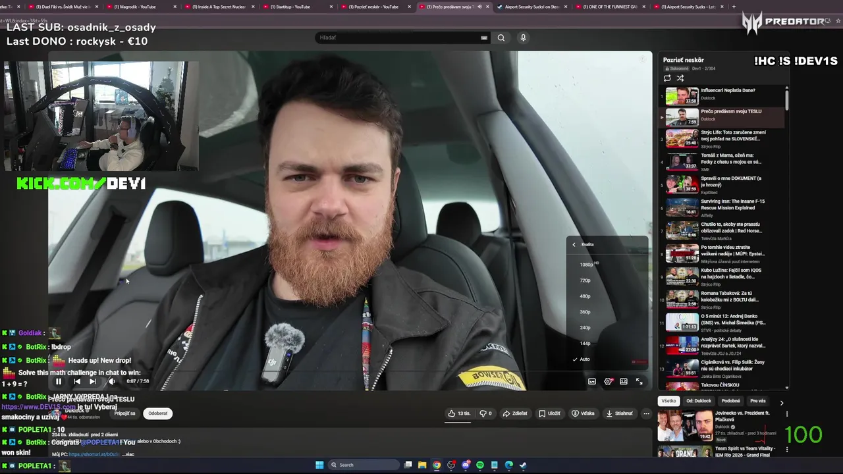The width and height of the screenshot is (843, 474).
Task: Like the video with thumbs up button
Action: (460, 413)
